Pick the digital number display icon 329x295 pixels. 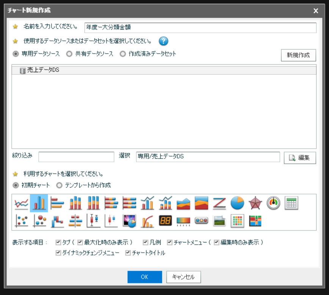165,220
